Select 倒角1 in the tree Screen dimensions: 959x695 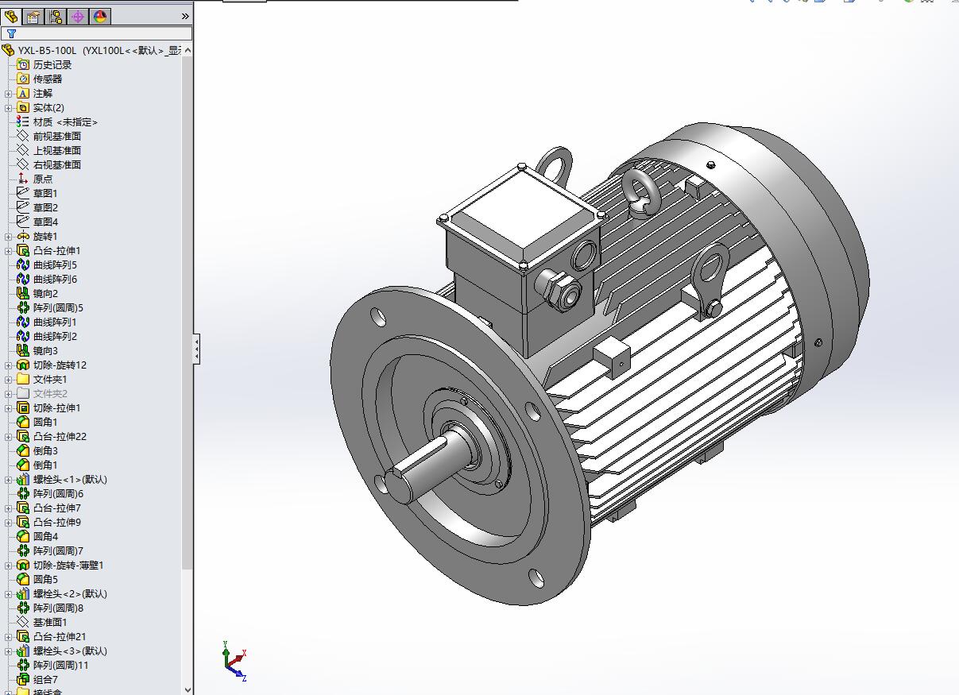[45, 465]
